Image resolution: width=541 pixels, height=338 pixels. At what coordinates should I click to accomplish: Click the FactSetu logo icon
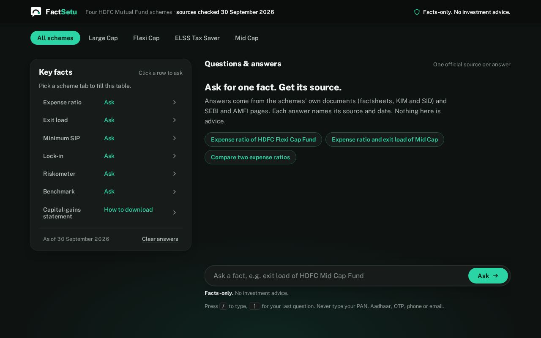tap(36, 12)
